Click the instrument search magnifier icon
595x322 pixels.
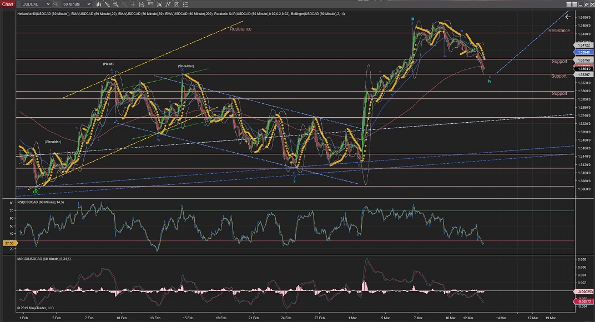[x=56, y=4]
